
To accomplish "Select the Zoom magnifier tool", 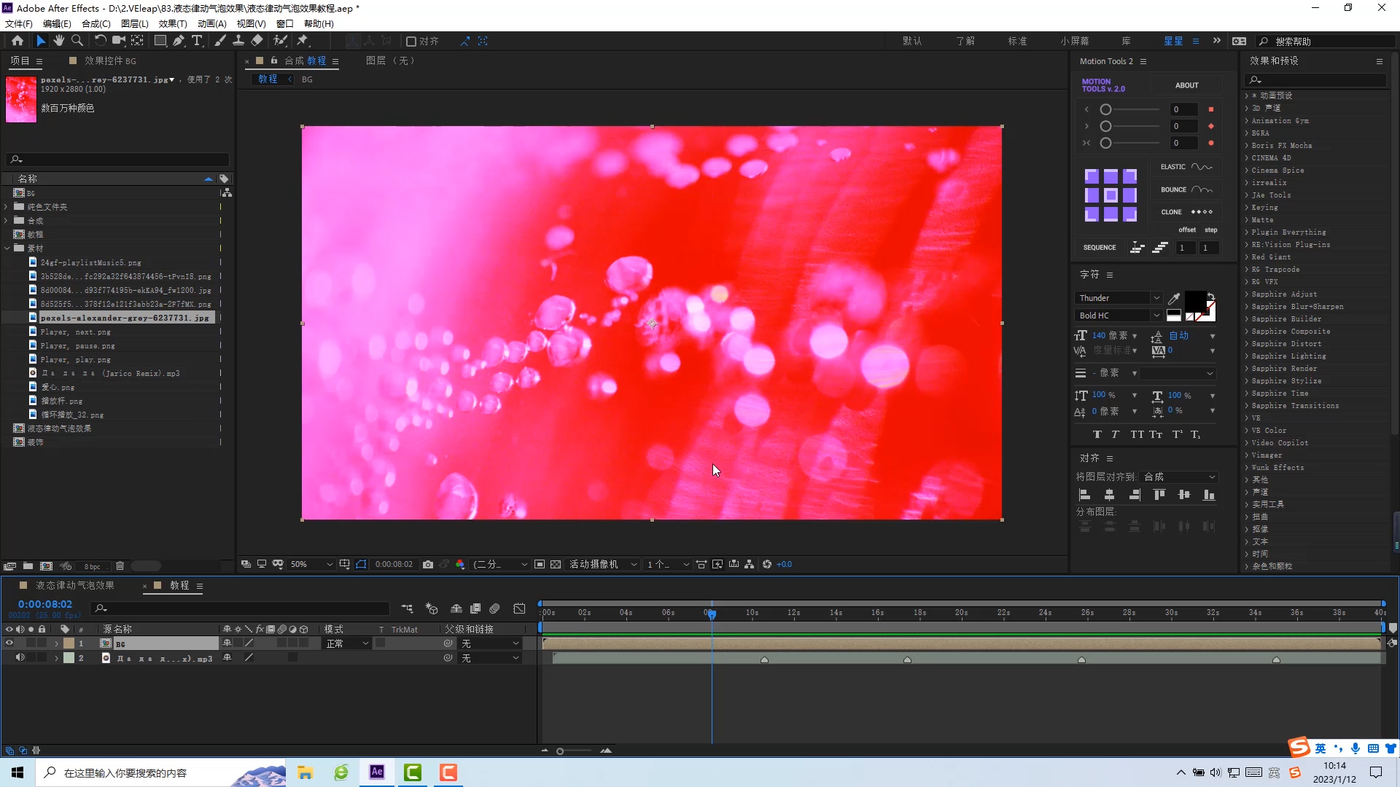I will (77, 41).
